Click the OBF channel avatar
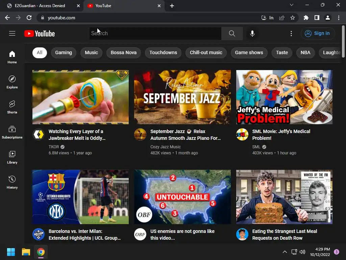The image size is (346, 260). tap(140, 234)
